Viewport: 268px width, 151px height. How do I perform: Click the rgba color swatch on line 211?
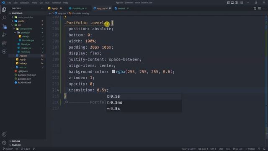pyautogui.click(x=113, y=71)
